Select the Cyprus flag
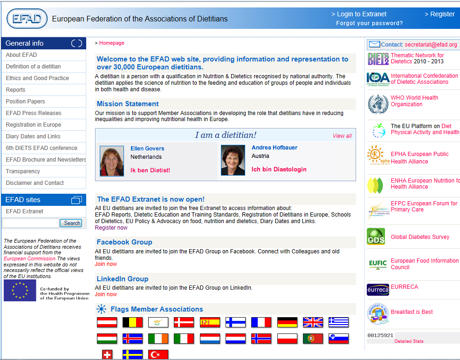 [x=158, y=322]
